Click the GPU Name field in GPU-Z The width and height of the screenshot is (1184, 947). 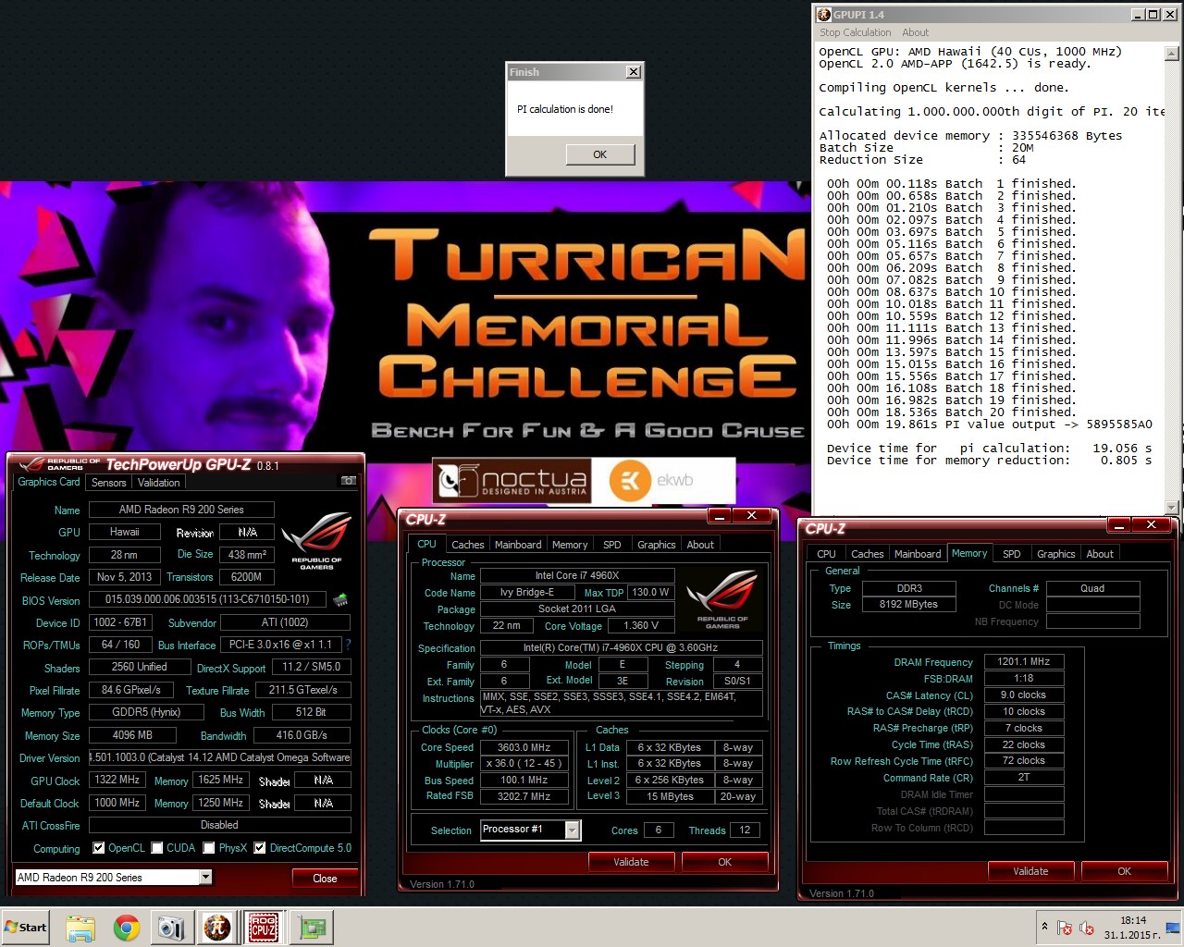pos(181,510)
